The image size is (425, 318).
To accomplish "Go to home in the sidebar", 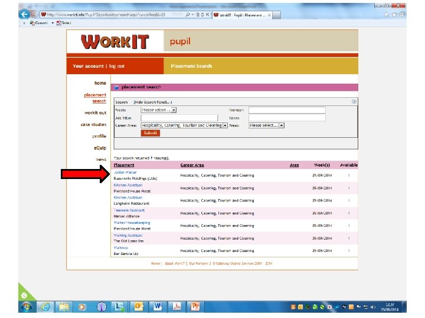I will [100, 83].
